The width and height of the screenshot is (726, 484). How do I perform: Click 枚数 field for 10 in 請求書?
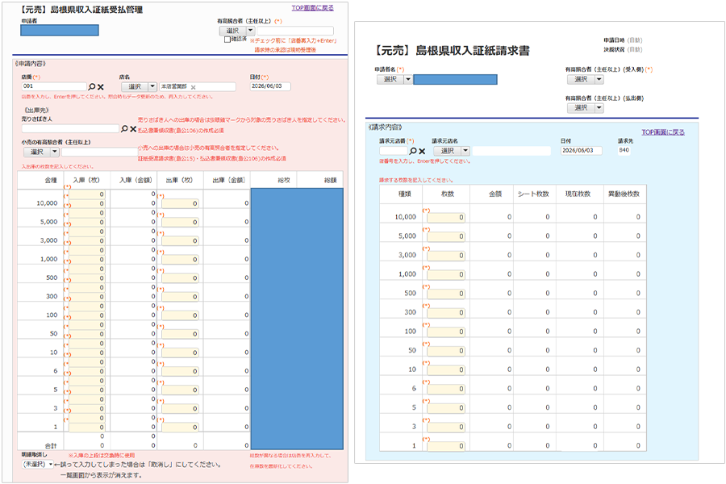coord(446,369)
